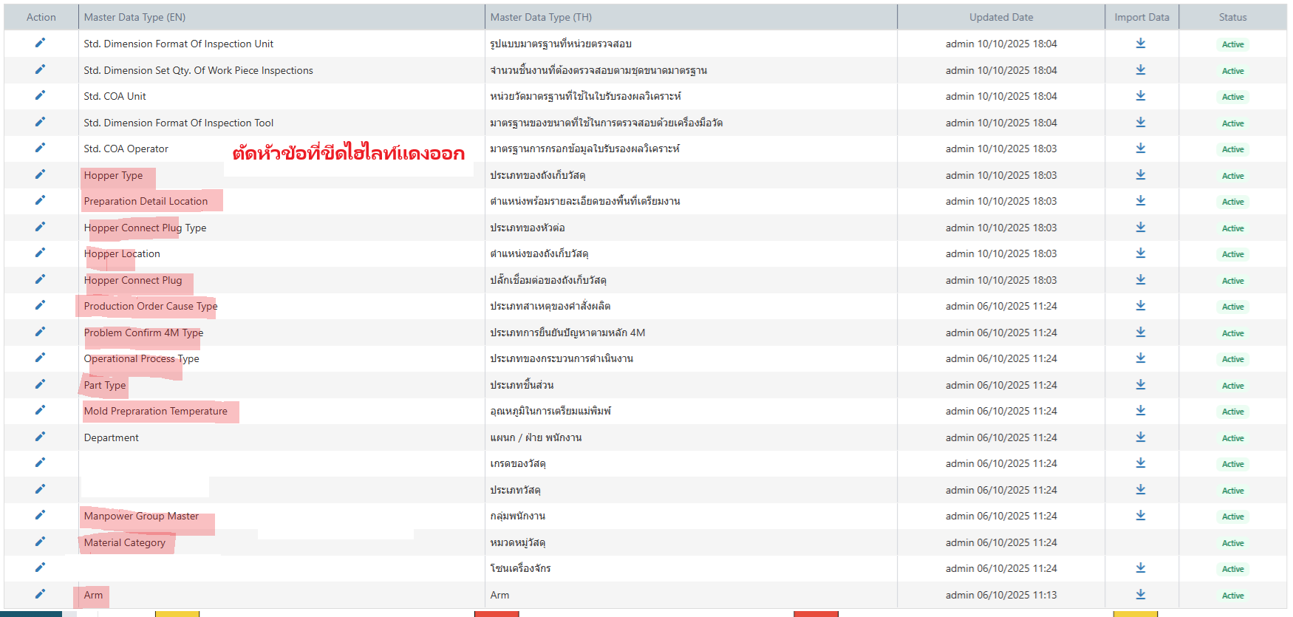The height and width of the screenshot is (617, 1293).
Task: Click Active badge on Arm row
Action: point(1232,596)
